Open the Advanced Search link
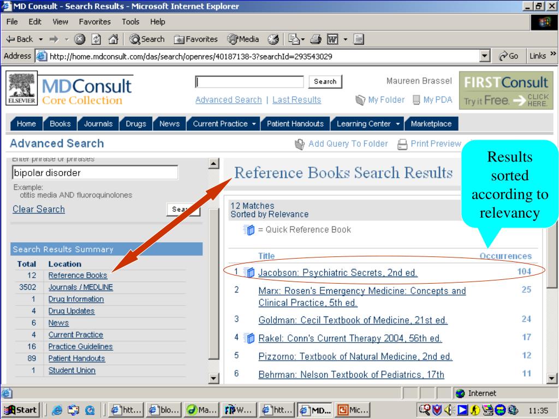The width and height of the screenshot is (559, 419). pyautogui.click(x=229, y=100)
